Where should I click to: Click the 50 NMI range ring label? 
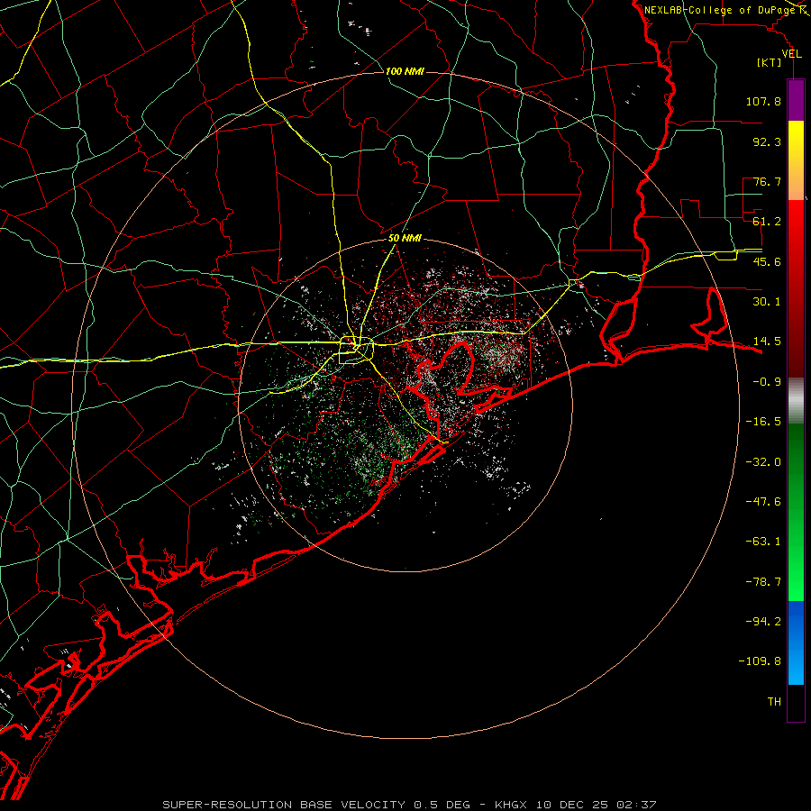pos(405,239)
